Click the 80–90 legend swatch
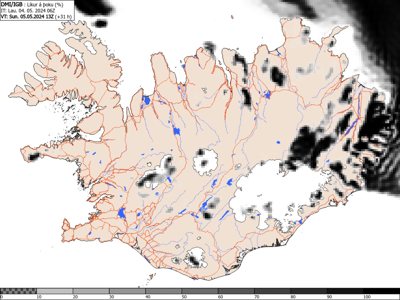This screenshot has width=400, height=300. (308, 291)
